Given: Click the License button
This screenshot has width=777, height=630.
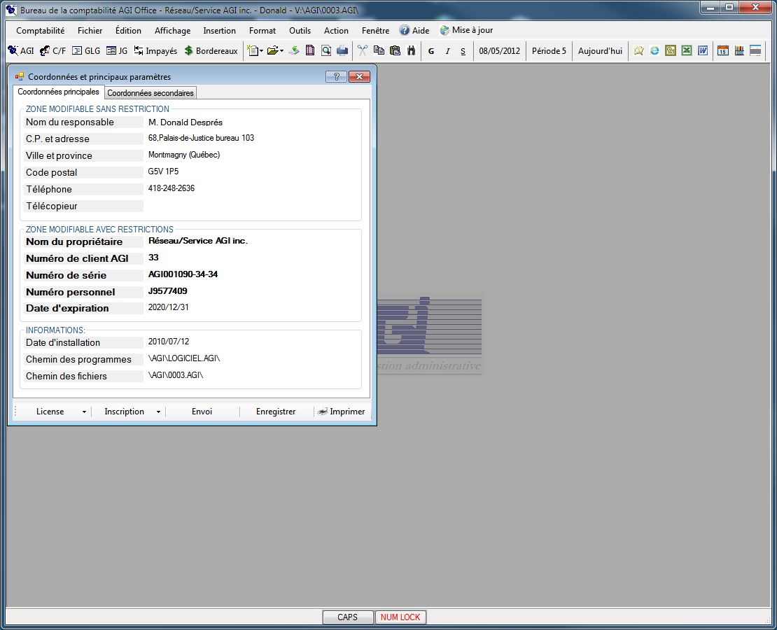Looking at the screenshot, I should click(x=50, y=412).
